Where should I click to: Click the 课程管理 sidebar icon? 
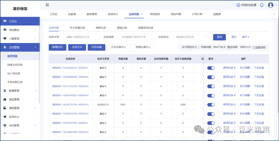tap(5, 108)
